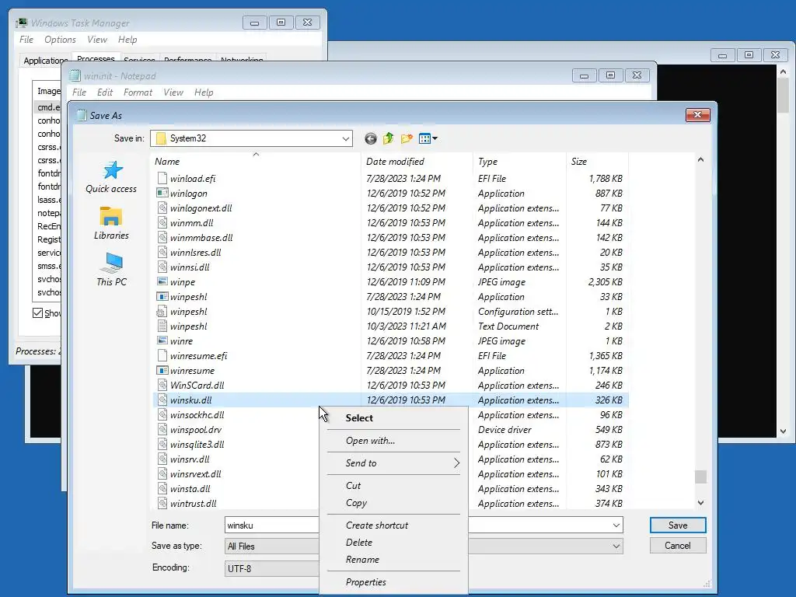Select the WinSCard.dll file icon

(x=162, y=385)
